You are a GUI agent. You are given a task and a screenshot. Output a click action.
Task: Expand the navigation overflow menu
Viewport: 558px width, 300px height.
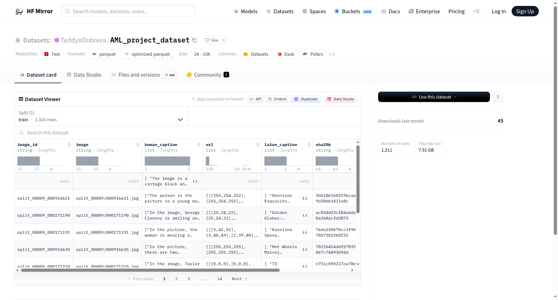(x=476, y=11)
